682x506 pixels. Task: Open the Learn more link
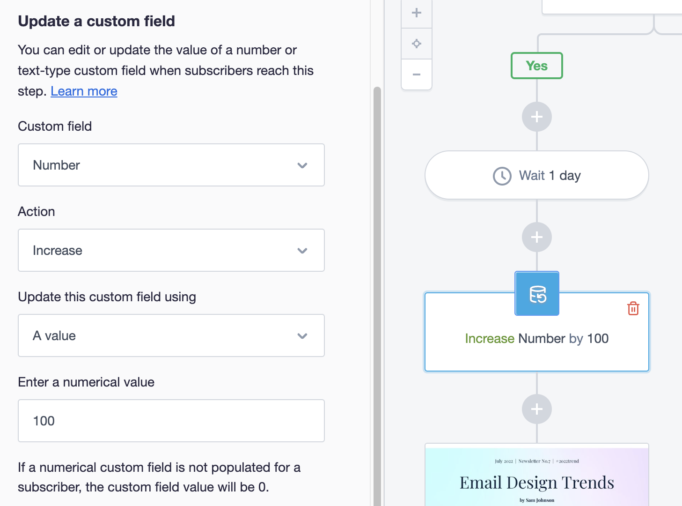coord(84,91)
